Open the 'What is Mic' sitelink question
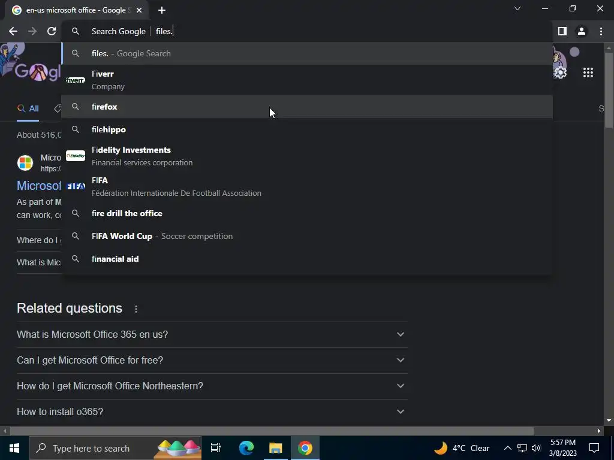Screen dimensions: 614x460 pyautogui.click(x=39, y=262)
